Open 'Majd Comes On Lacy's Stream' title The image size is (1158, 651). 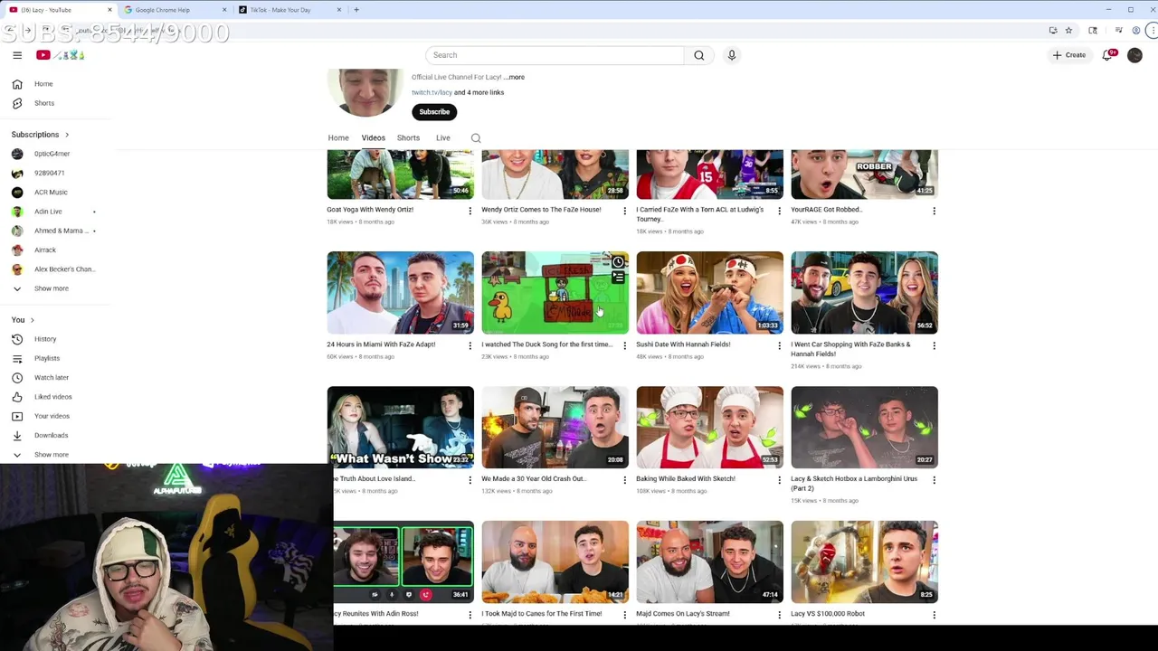(683, 614)
